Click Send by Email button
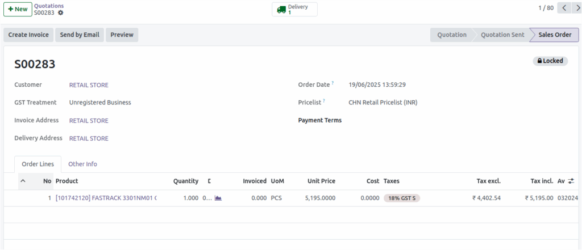Image resolution: width=582 pixels, height=250 pixels. (x=80, y=35)
